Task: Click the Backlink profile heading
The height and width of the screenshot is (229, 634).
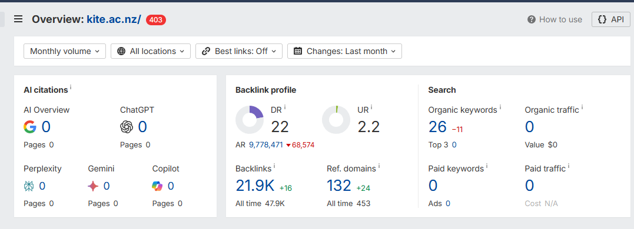Action: pos(265,90)
